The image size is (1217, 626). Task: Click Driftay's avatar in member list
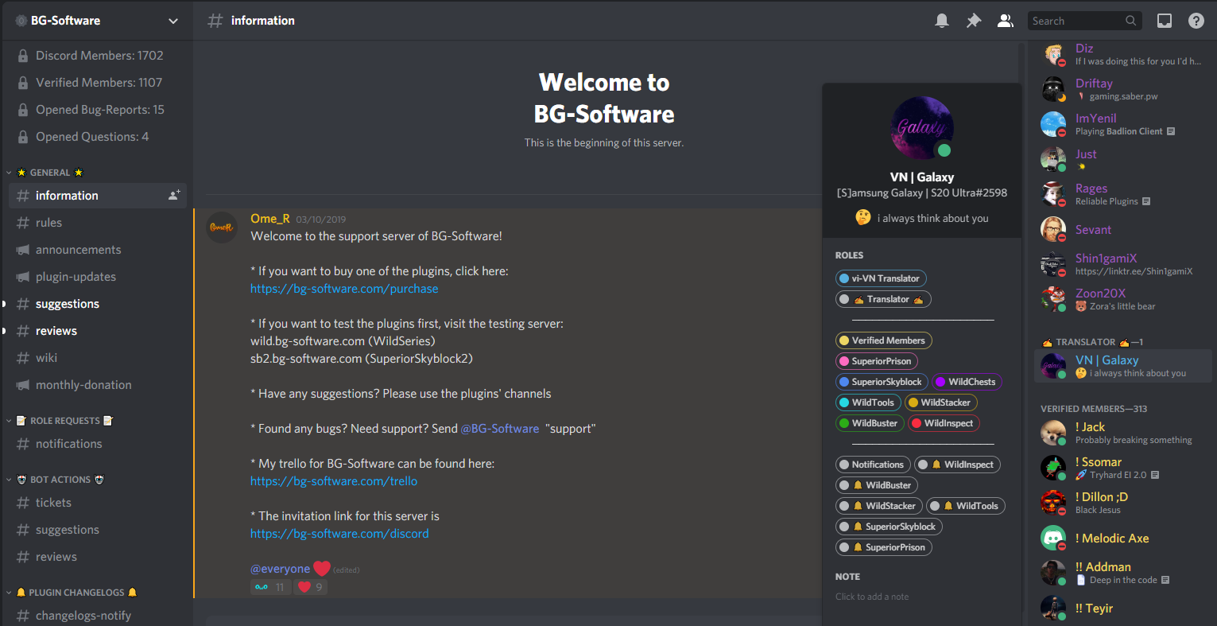(x=1053, y=89)
